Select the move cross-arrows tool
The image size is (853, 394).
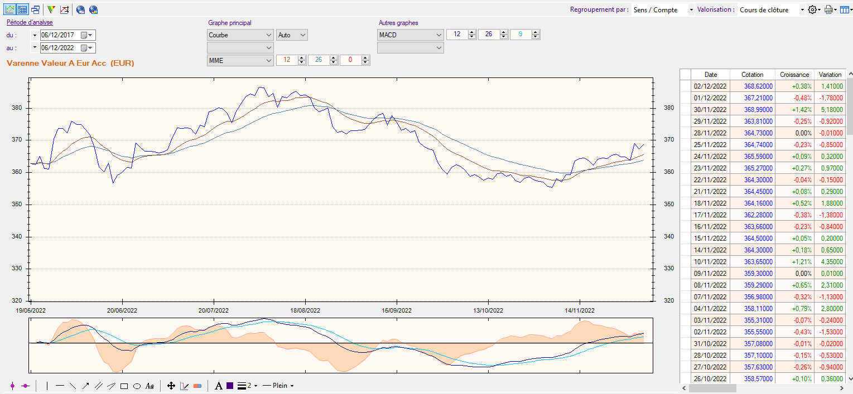coord(171,386)
